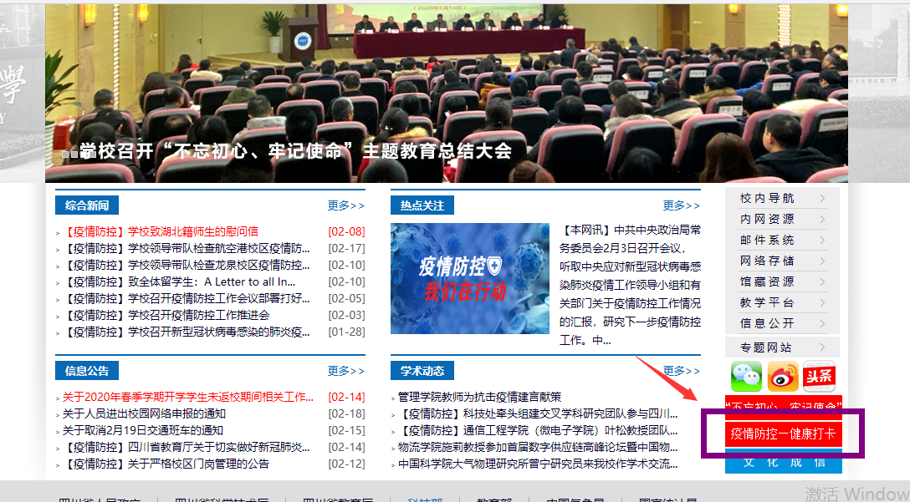
Task: Click the chevron arrow beside 教学平台
Action: (822, 302)
